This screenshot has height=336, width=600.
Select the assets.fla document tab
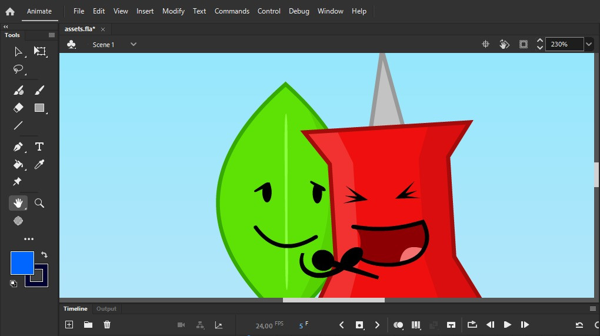point(79,29)
